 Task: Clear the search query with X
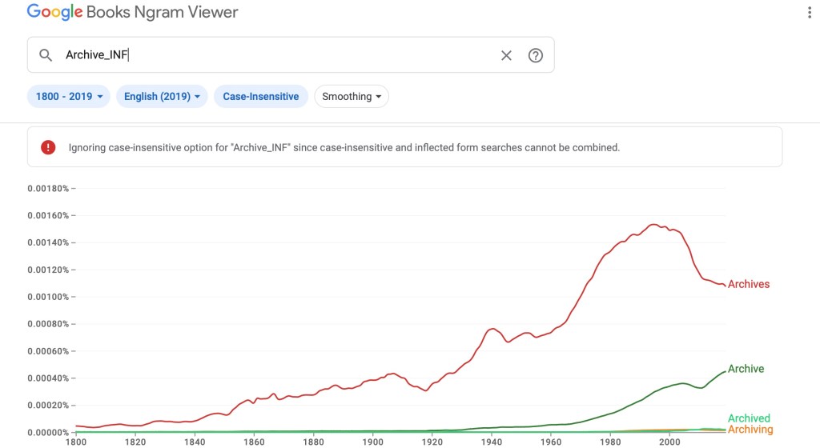click(x=506, y=55)
